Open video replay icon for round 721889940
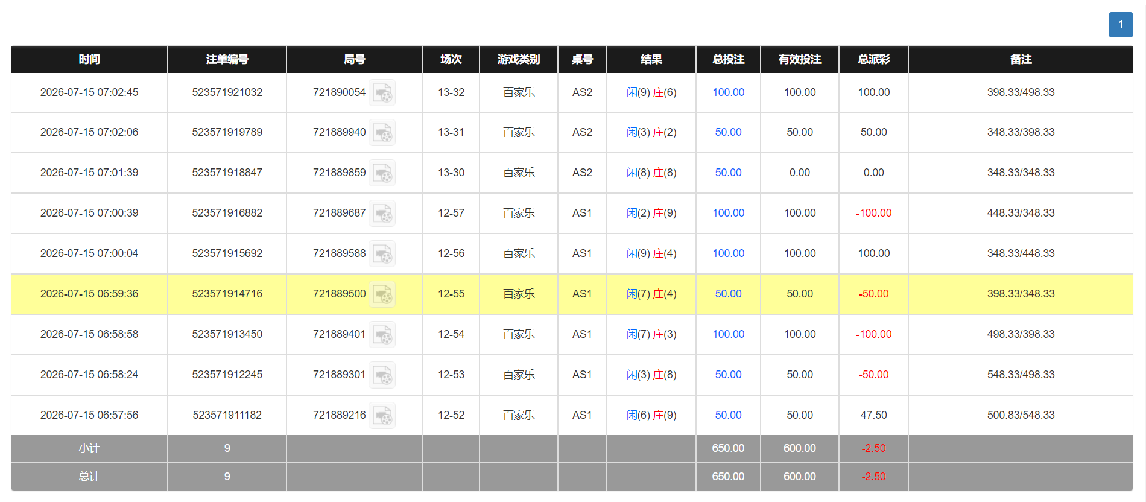The image size is (1146, 502). [x=382, y=132]
